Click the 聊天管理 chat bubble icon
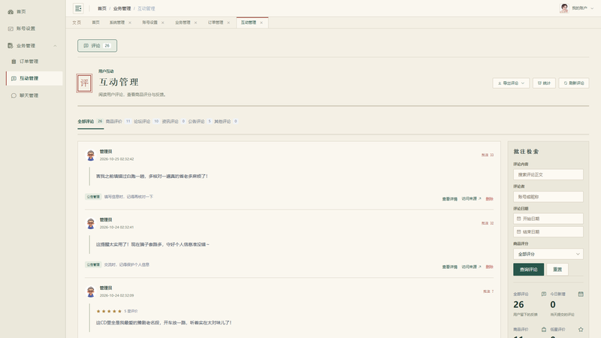Viewport: 601px width, 338px height. click(x=14, y=95)
